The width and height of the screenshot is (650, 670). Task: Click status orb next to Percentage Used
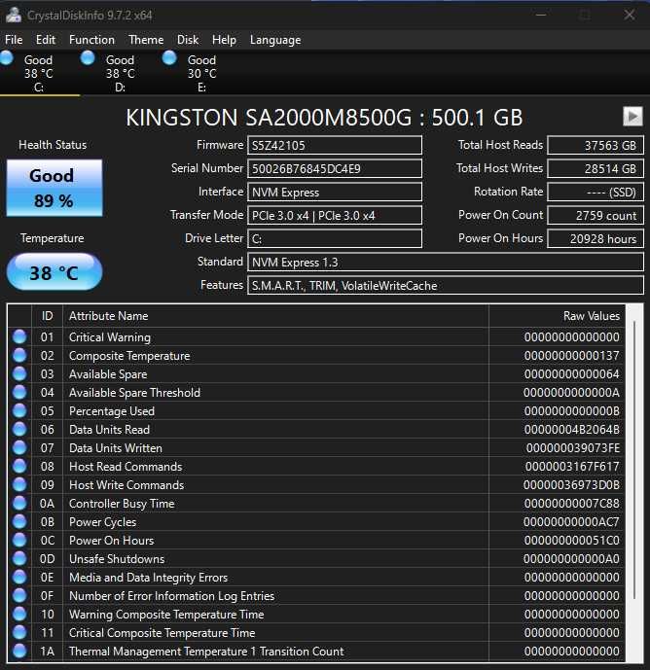coord(19,411)
